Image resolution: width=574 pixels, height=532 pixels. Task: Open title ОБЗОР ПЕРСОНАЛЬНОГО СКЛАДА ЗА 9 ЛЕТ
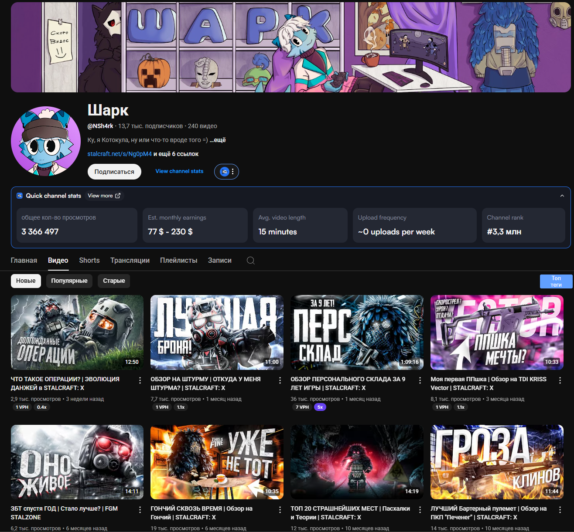tap(348, 383)
